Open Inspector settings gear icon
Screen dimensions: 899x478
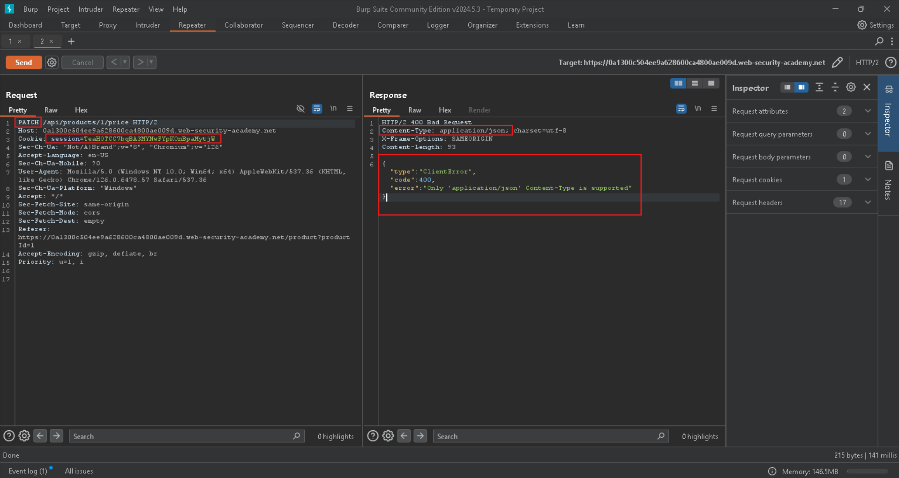click(851, 88)
